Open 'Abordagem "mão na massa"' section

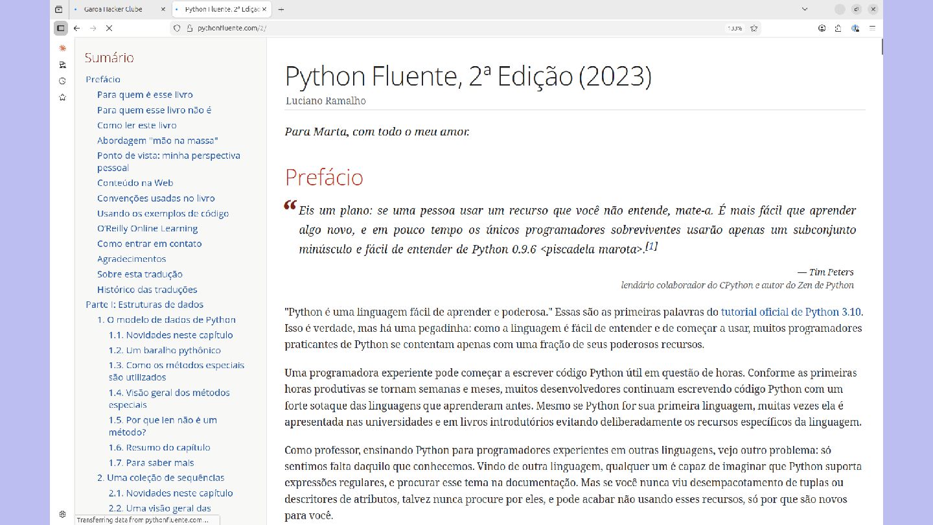click(157, 141)
